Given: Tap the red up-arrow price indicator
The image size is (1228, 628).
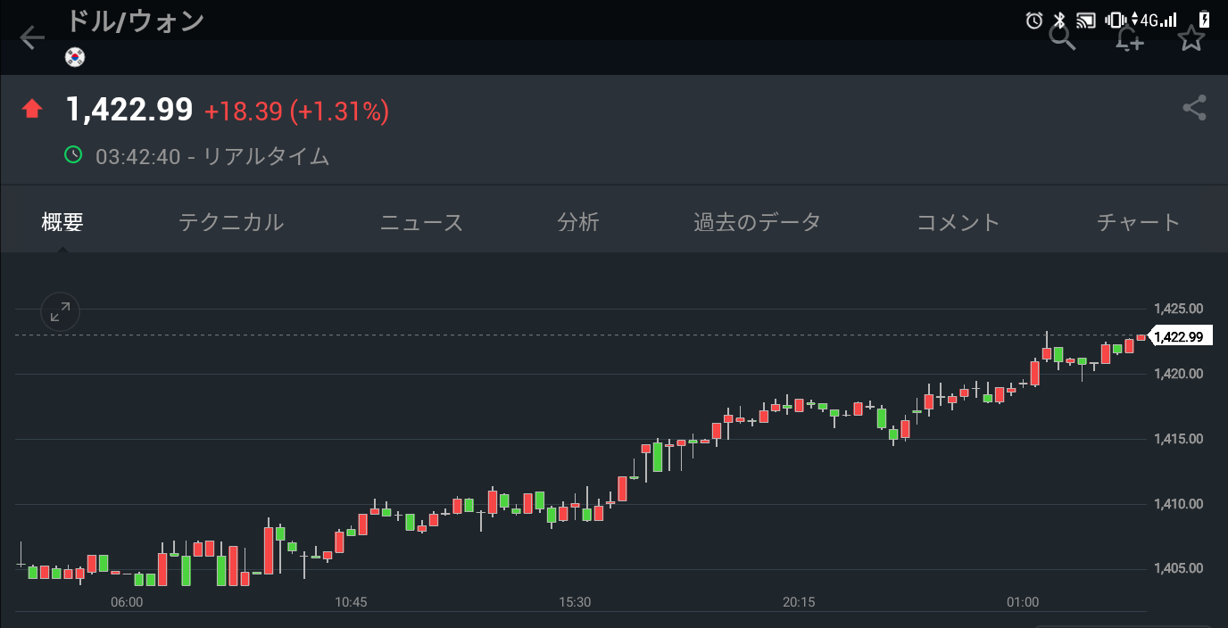Looking at the screenshot, I should click(x=33, y=110).
